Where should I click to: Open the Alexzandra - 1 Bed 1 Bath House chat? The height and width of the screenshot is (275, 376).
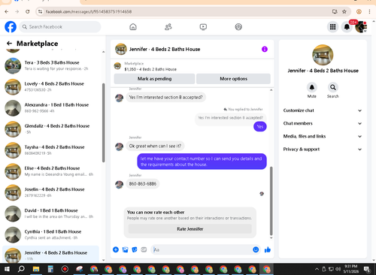click(x=51, y=108)
